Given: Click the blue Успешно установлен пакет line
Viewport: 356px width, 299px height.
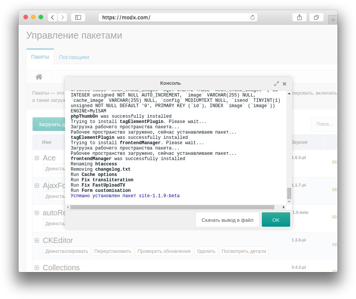Looking at the screenshot, I should (125, 196).
